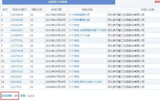This screenshot has width=160, height=101.
Task: Open registration number 13777350 link
Action: click(x=17, y=46)
